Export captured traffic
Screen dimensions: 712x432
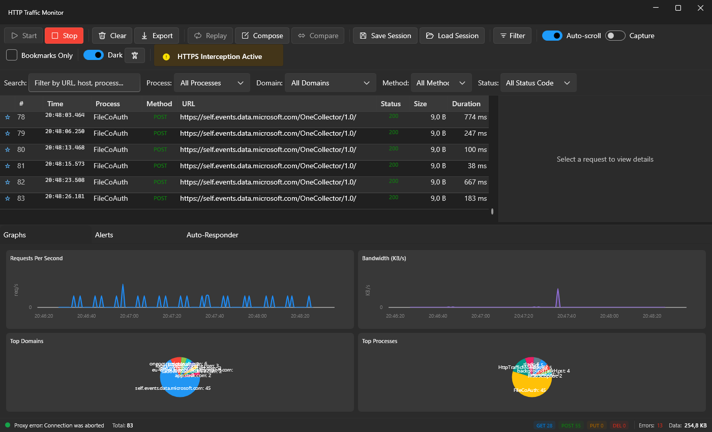157,36
